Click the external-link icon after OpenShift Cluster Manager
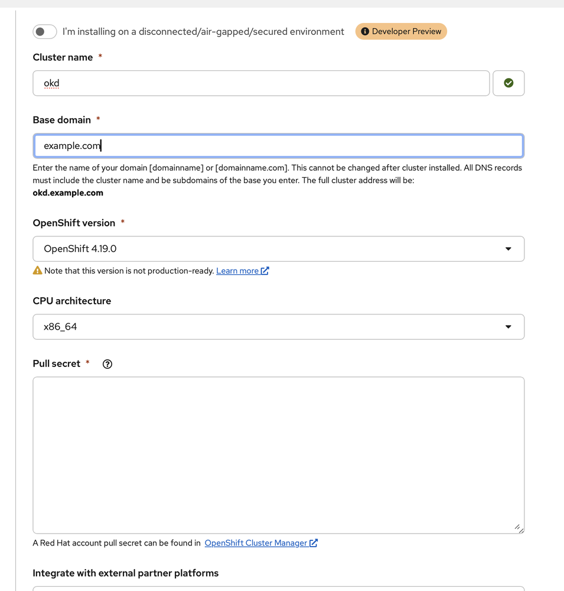The width and height of the screenshot is (564, 591). tap(314, 543)
